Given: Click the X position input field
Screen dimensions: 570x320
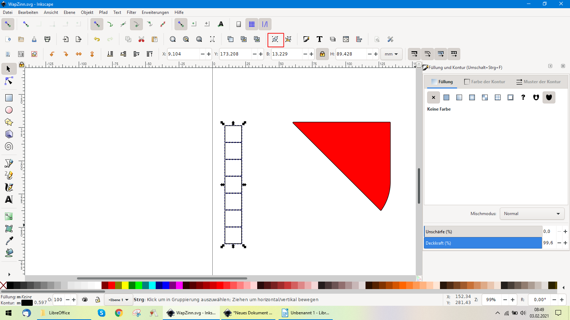Looking at the screenshot, I should point(183,54).
